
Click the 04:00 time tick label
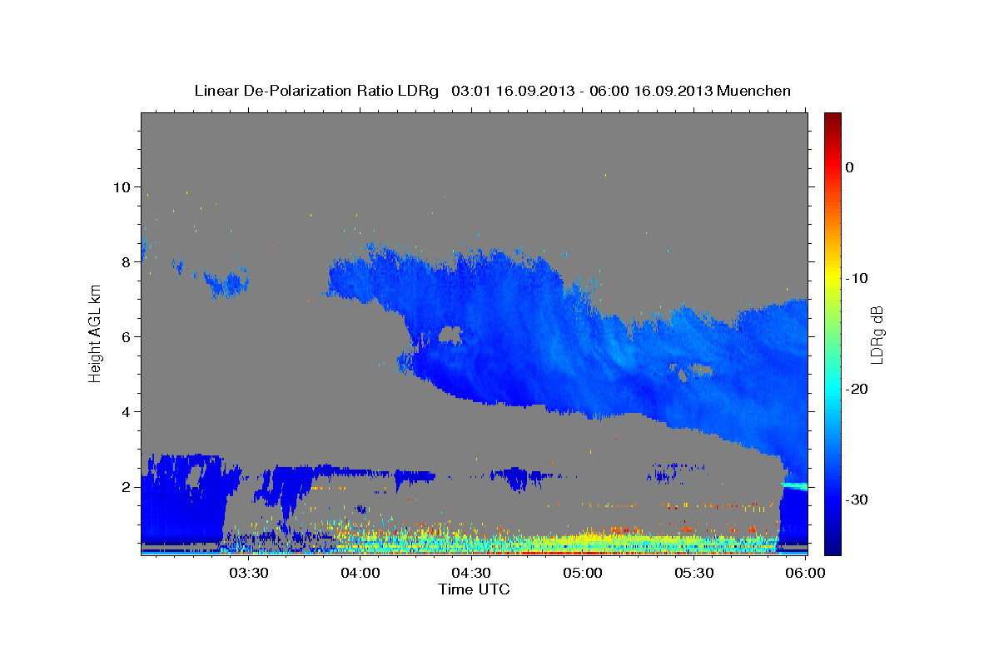click(360, 573)
